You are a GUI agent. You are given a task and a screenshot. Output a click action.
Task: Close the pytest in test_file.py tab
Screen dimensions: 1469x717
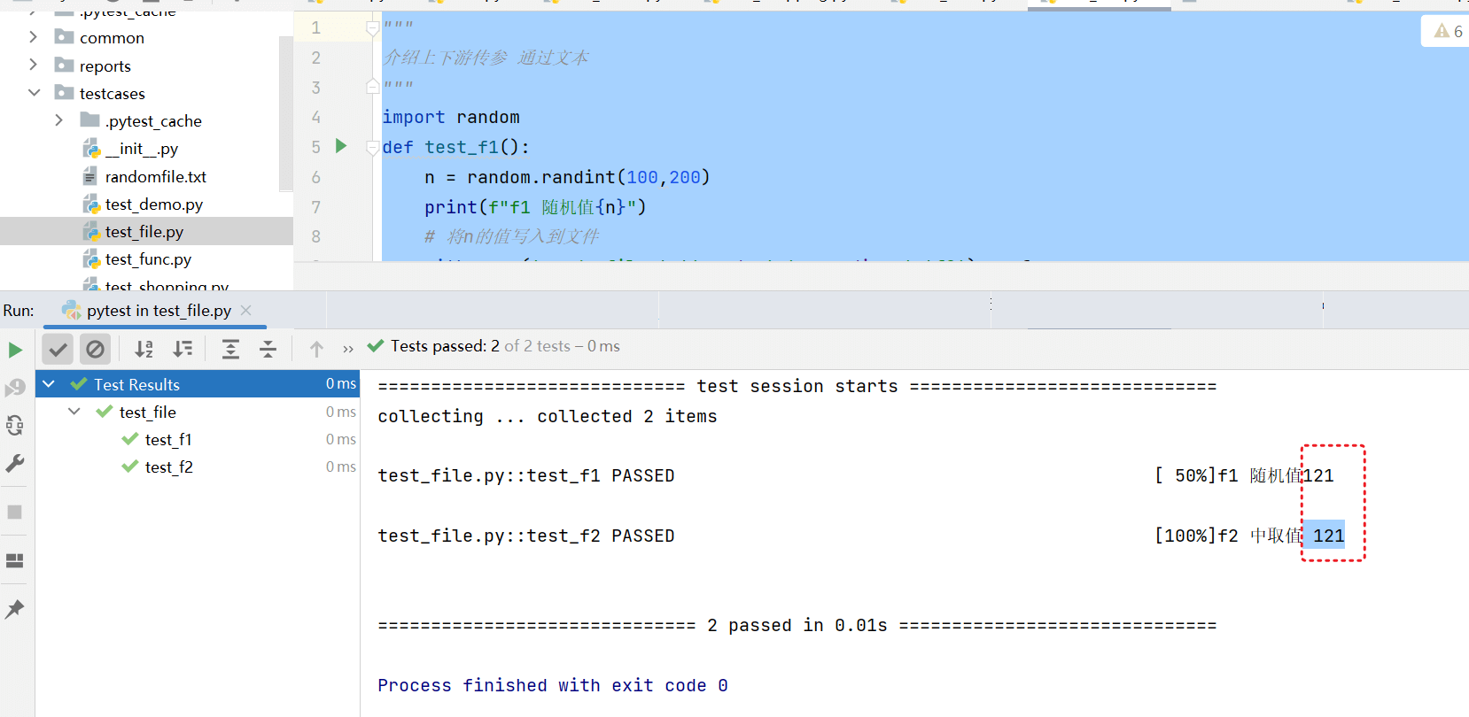(246, 311)
